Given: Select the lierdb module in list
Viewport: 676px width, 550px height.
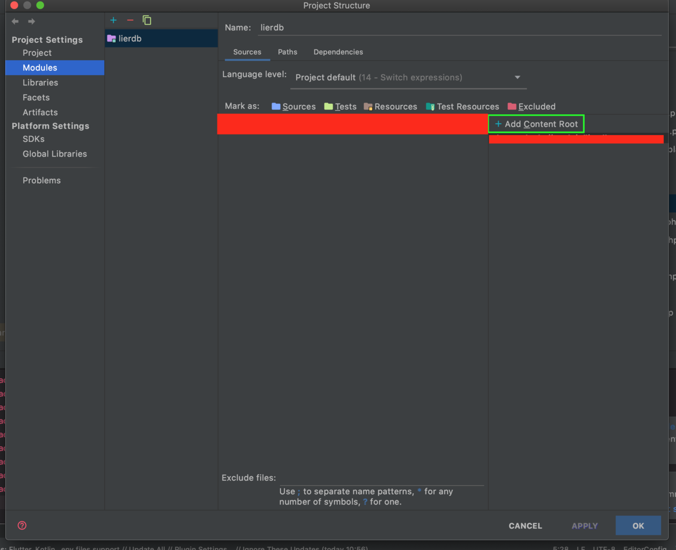Looking at the screenshot, I should click(161, 38).
